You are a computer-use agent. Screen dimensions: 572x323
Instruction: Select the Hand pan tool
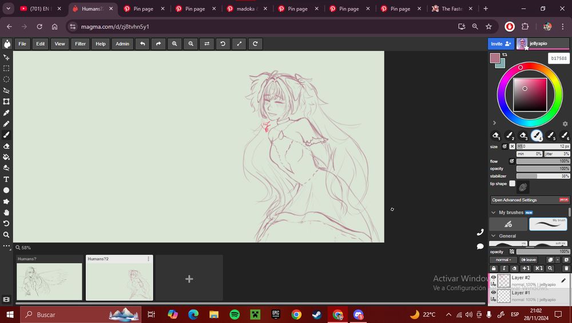click(6, 213)
